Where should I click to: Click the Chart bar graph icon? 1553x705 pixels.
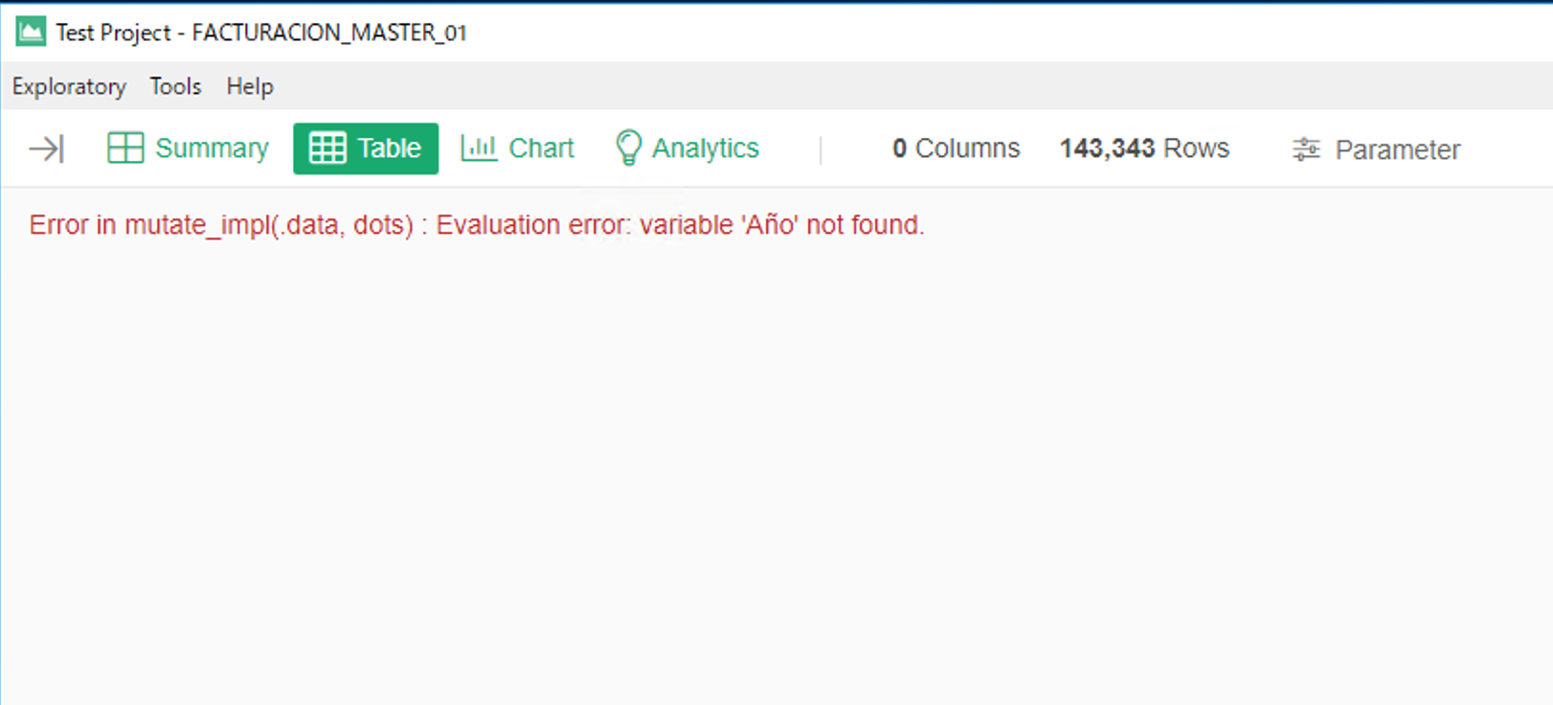tap(479, 148)
